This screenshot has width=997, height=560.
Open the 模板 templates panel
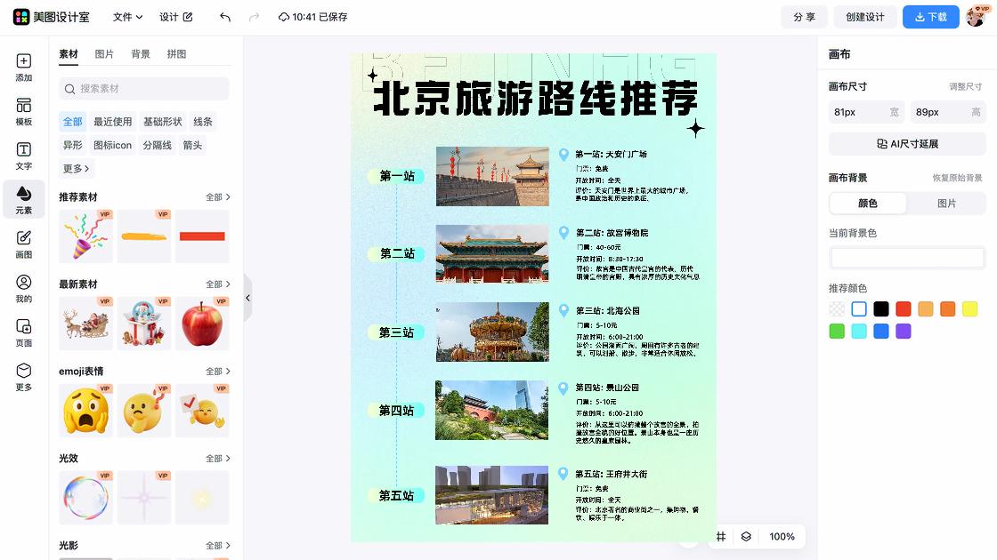(x=23, y=112)
